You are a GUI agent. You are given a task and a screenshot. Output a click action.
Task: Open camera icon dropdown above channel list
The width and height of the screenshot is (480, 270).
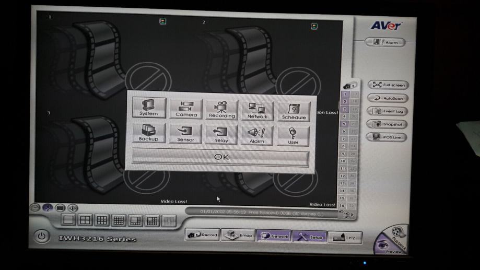pos(350,86)
